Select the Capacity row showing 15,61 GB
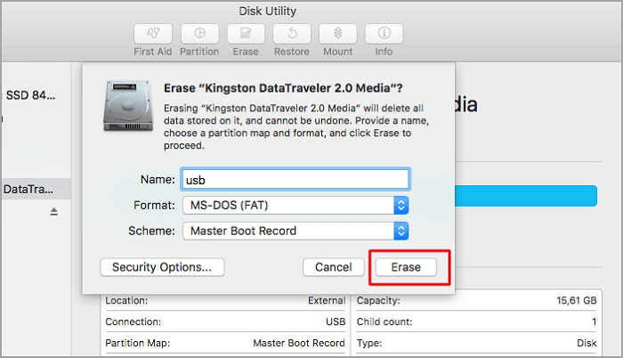This screenshot has width=623, height=358. coord(476,301)
